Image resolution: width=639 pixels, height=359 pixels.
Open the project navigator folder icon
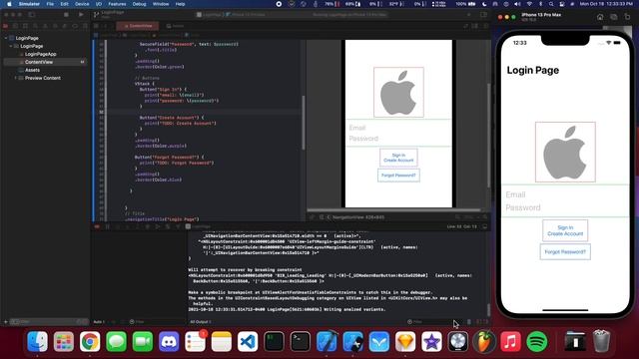pos(6,26)
